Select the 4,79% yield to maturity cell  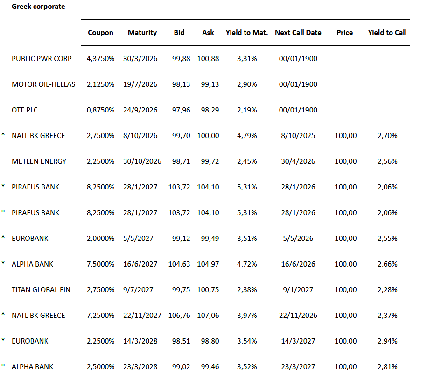[x=247, y=136]
